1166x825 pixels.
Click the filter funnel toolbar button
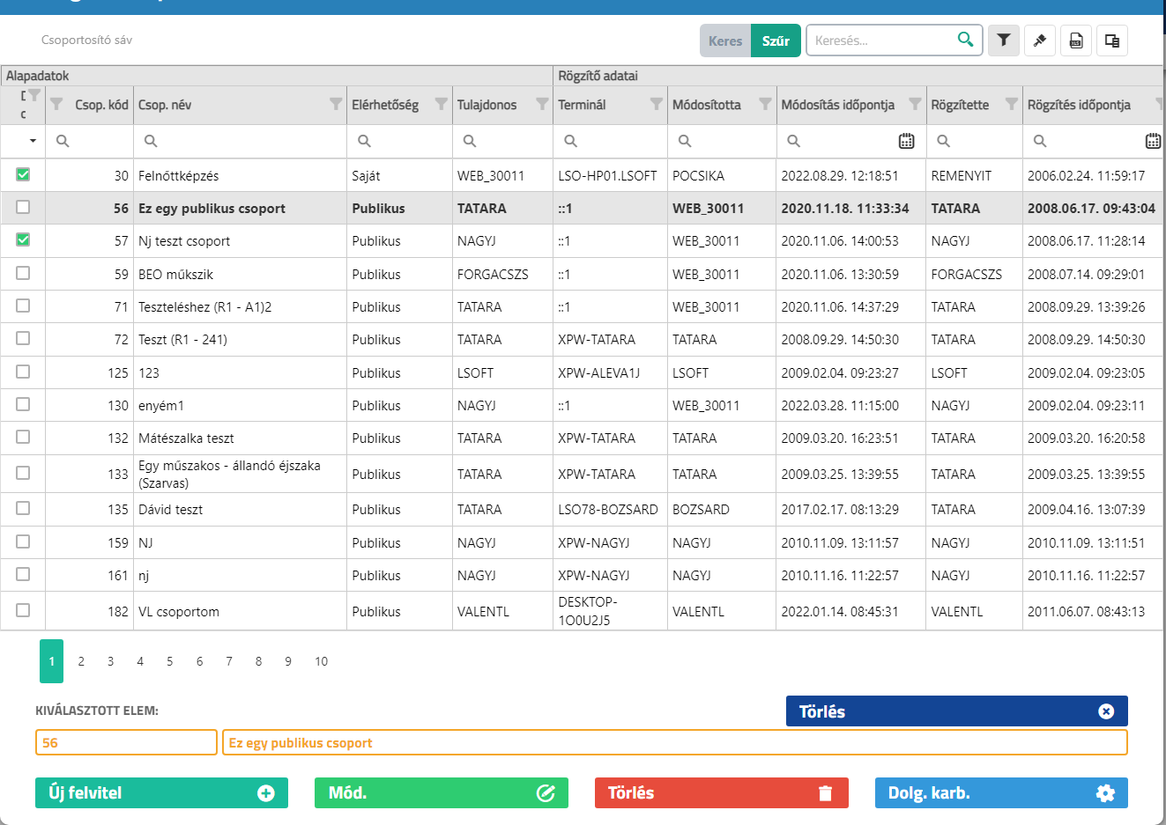click(x=1004, y=41)
